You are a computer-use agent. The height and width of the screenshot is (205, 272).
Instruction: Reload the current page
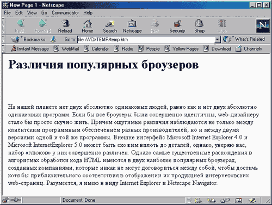tap(65, 26)
